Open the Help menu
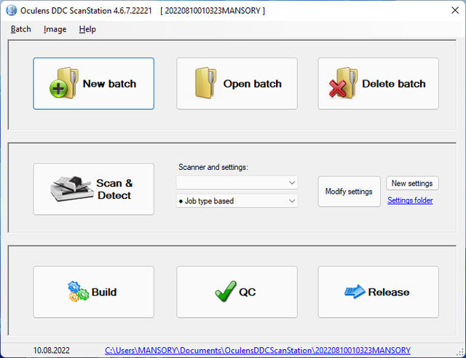Screen dimensions: 466x358 pos(87,29)
